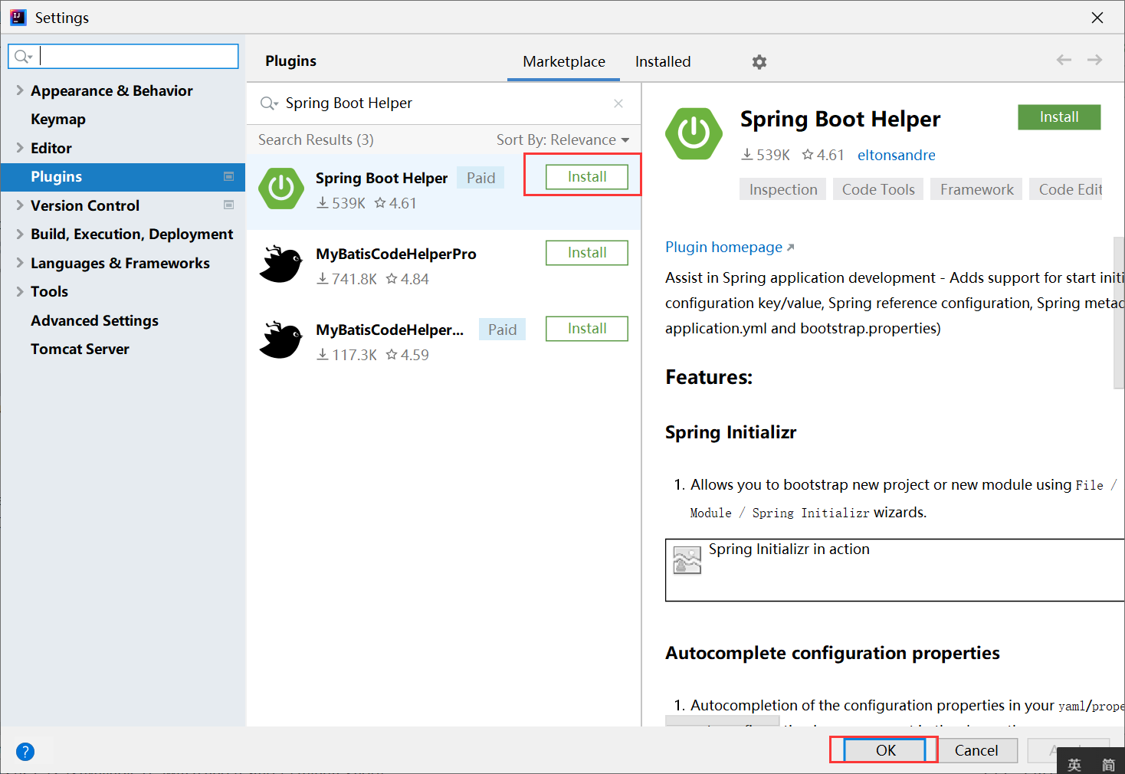Open Sort By Relevance dropdown
Screen dimensions: 1125x774
pyautogui.click(x=563, y=139)
